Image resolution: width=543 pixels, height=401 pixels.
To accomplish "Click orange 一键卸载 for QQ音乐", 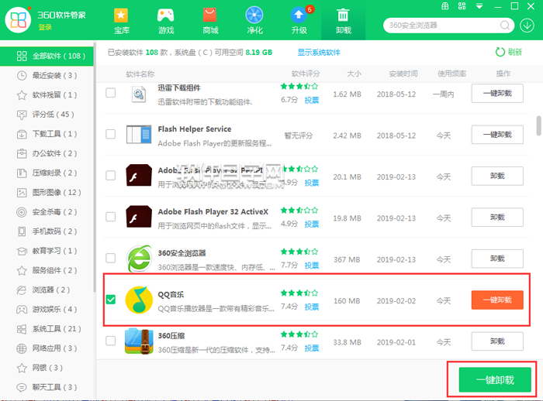I will 497,300.
